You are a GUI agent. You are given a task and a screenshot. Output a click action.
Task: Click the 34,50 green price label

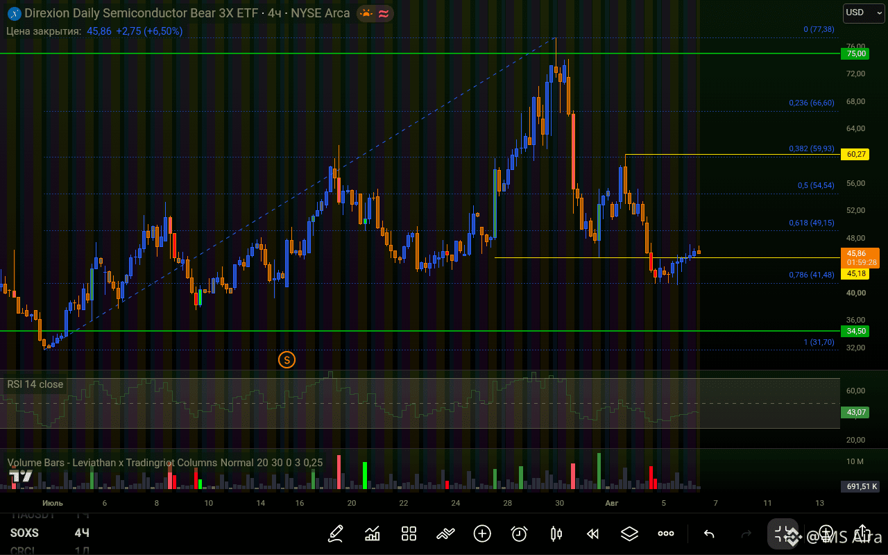853,331
